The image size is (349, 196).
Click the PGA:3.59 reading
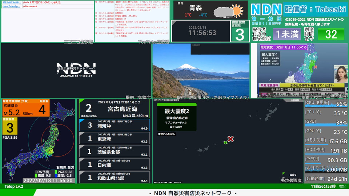click(x=10, y=138)
